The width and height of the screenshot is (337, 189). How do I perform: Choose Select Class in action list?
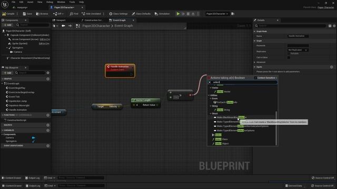click(221, 139)
